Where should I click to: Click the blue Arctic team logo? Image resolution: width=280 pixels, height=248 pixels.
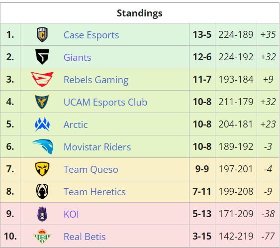pyautogui.click(x=42, y=124)
